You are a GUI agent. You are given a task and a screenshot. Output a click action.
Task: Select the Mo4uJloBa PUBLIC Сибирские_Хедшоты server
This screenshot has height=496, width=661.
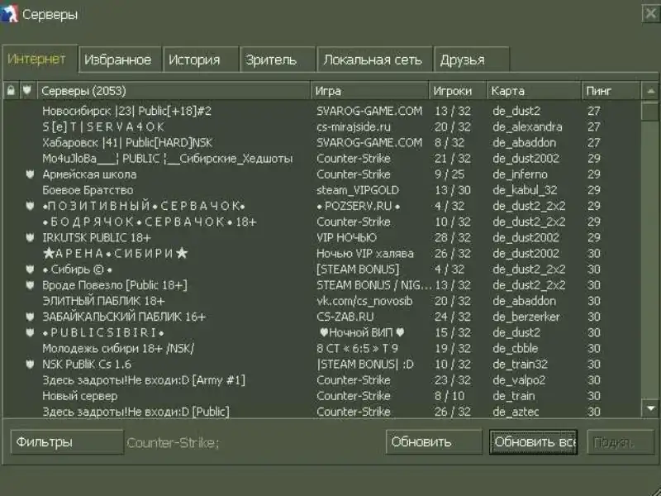322,159
